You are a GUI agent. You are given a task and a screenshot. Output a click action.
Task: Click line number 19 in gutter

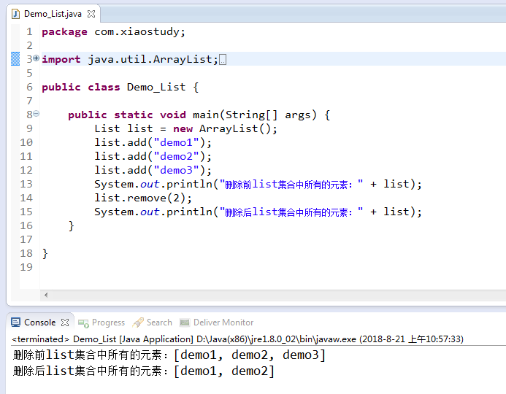click(x=26, y=267)
